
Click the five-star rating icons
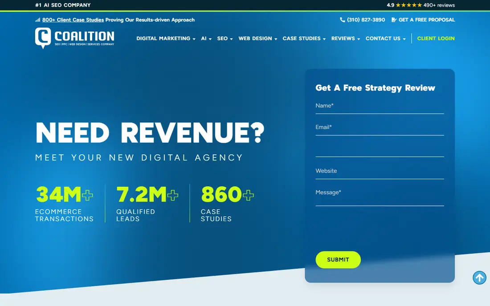(x=409, y=5)
